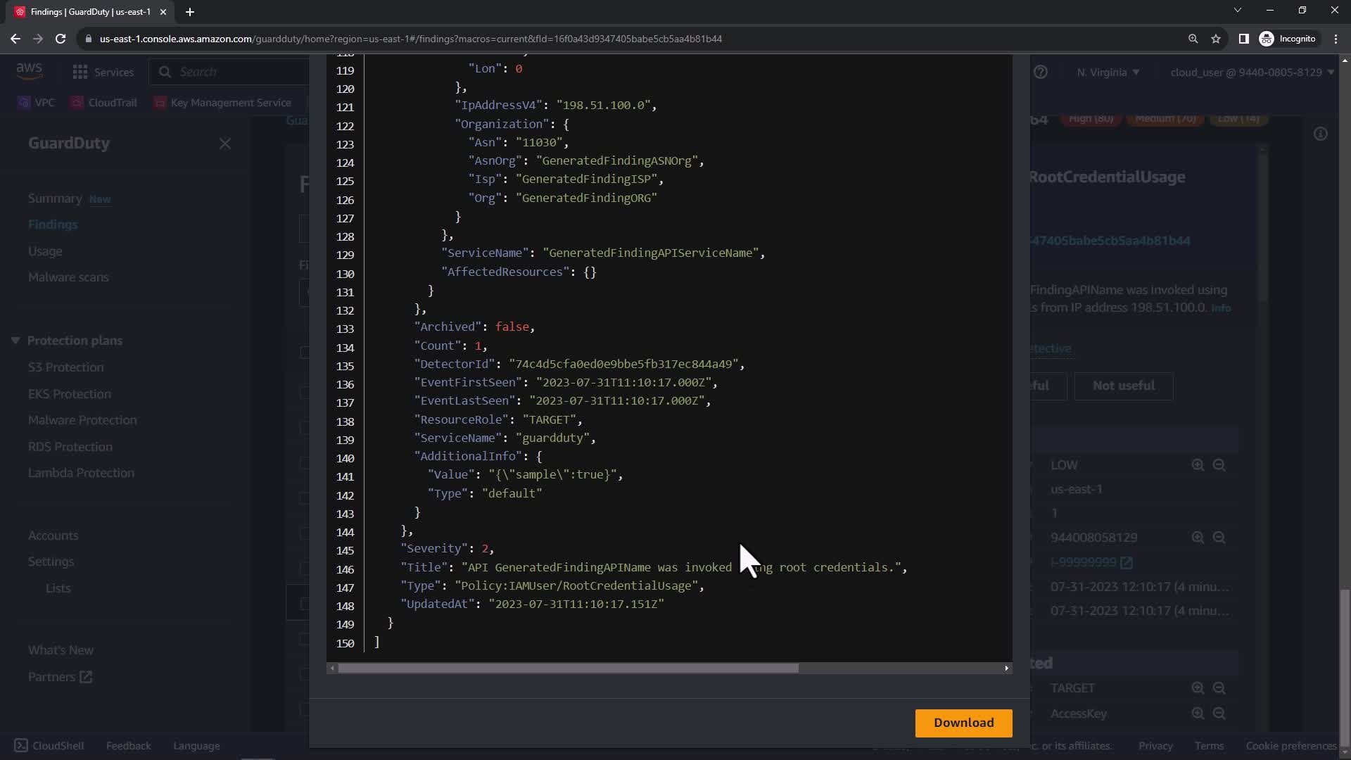Zoom in filter on TARGET resource role
The image size is (1351, 760).
[x=1198, y=688]
